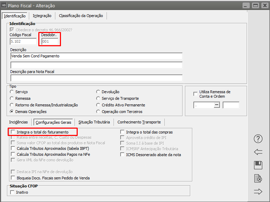This screenshot has height=202, width=270.
Task: Choose Serviço de Transporte radio option
Action: [x=98, y=98]
